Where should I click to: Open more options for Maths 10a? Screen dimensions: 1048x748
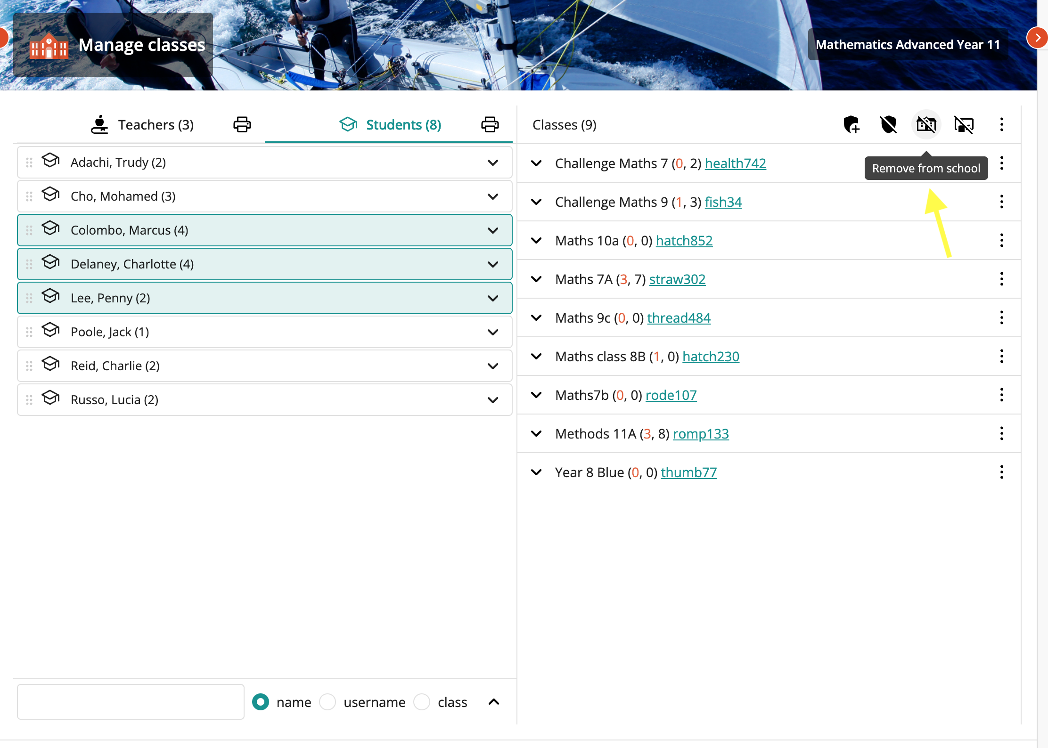(1002, 241)
